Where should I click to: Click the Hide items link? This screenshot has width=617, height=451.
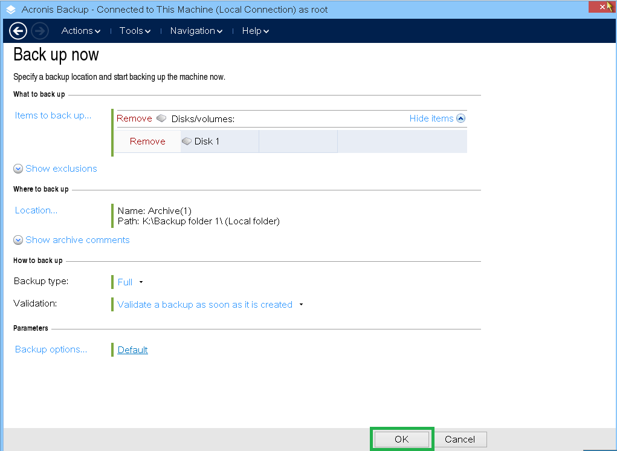(x=431, y=118)
